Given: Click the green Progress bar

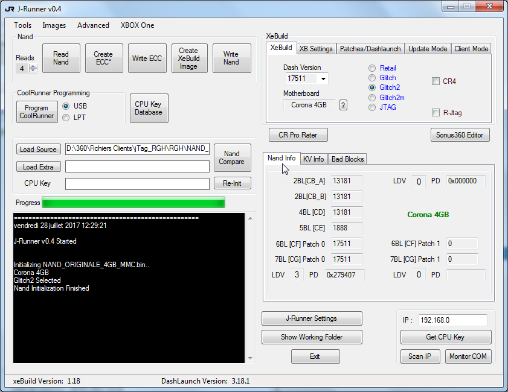Looking at the screenshot, I should pyautogui.click(x=133, y=203).
